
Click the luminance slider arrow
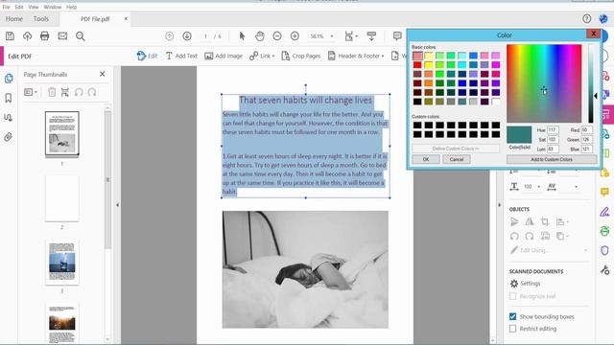(596, 96)
